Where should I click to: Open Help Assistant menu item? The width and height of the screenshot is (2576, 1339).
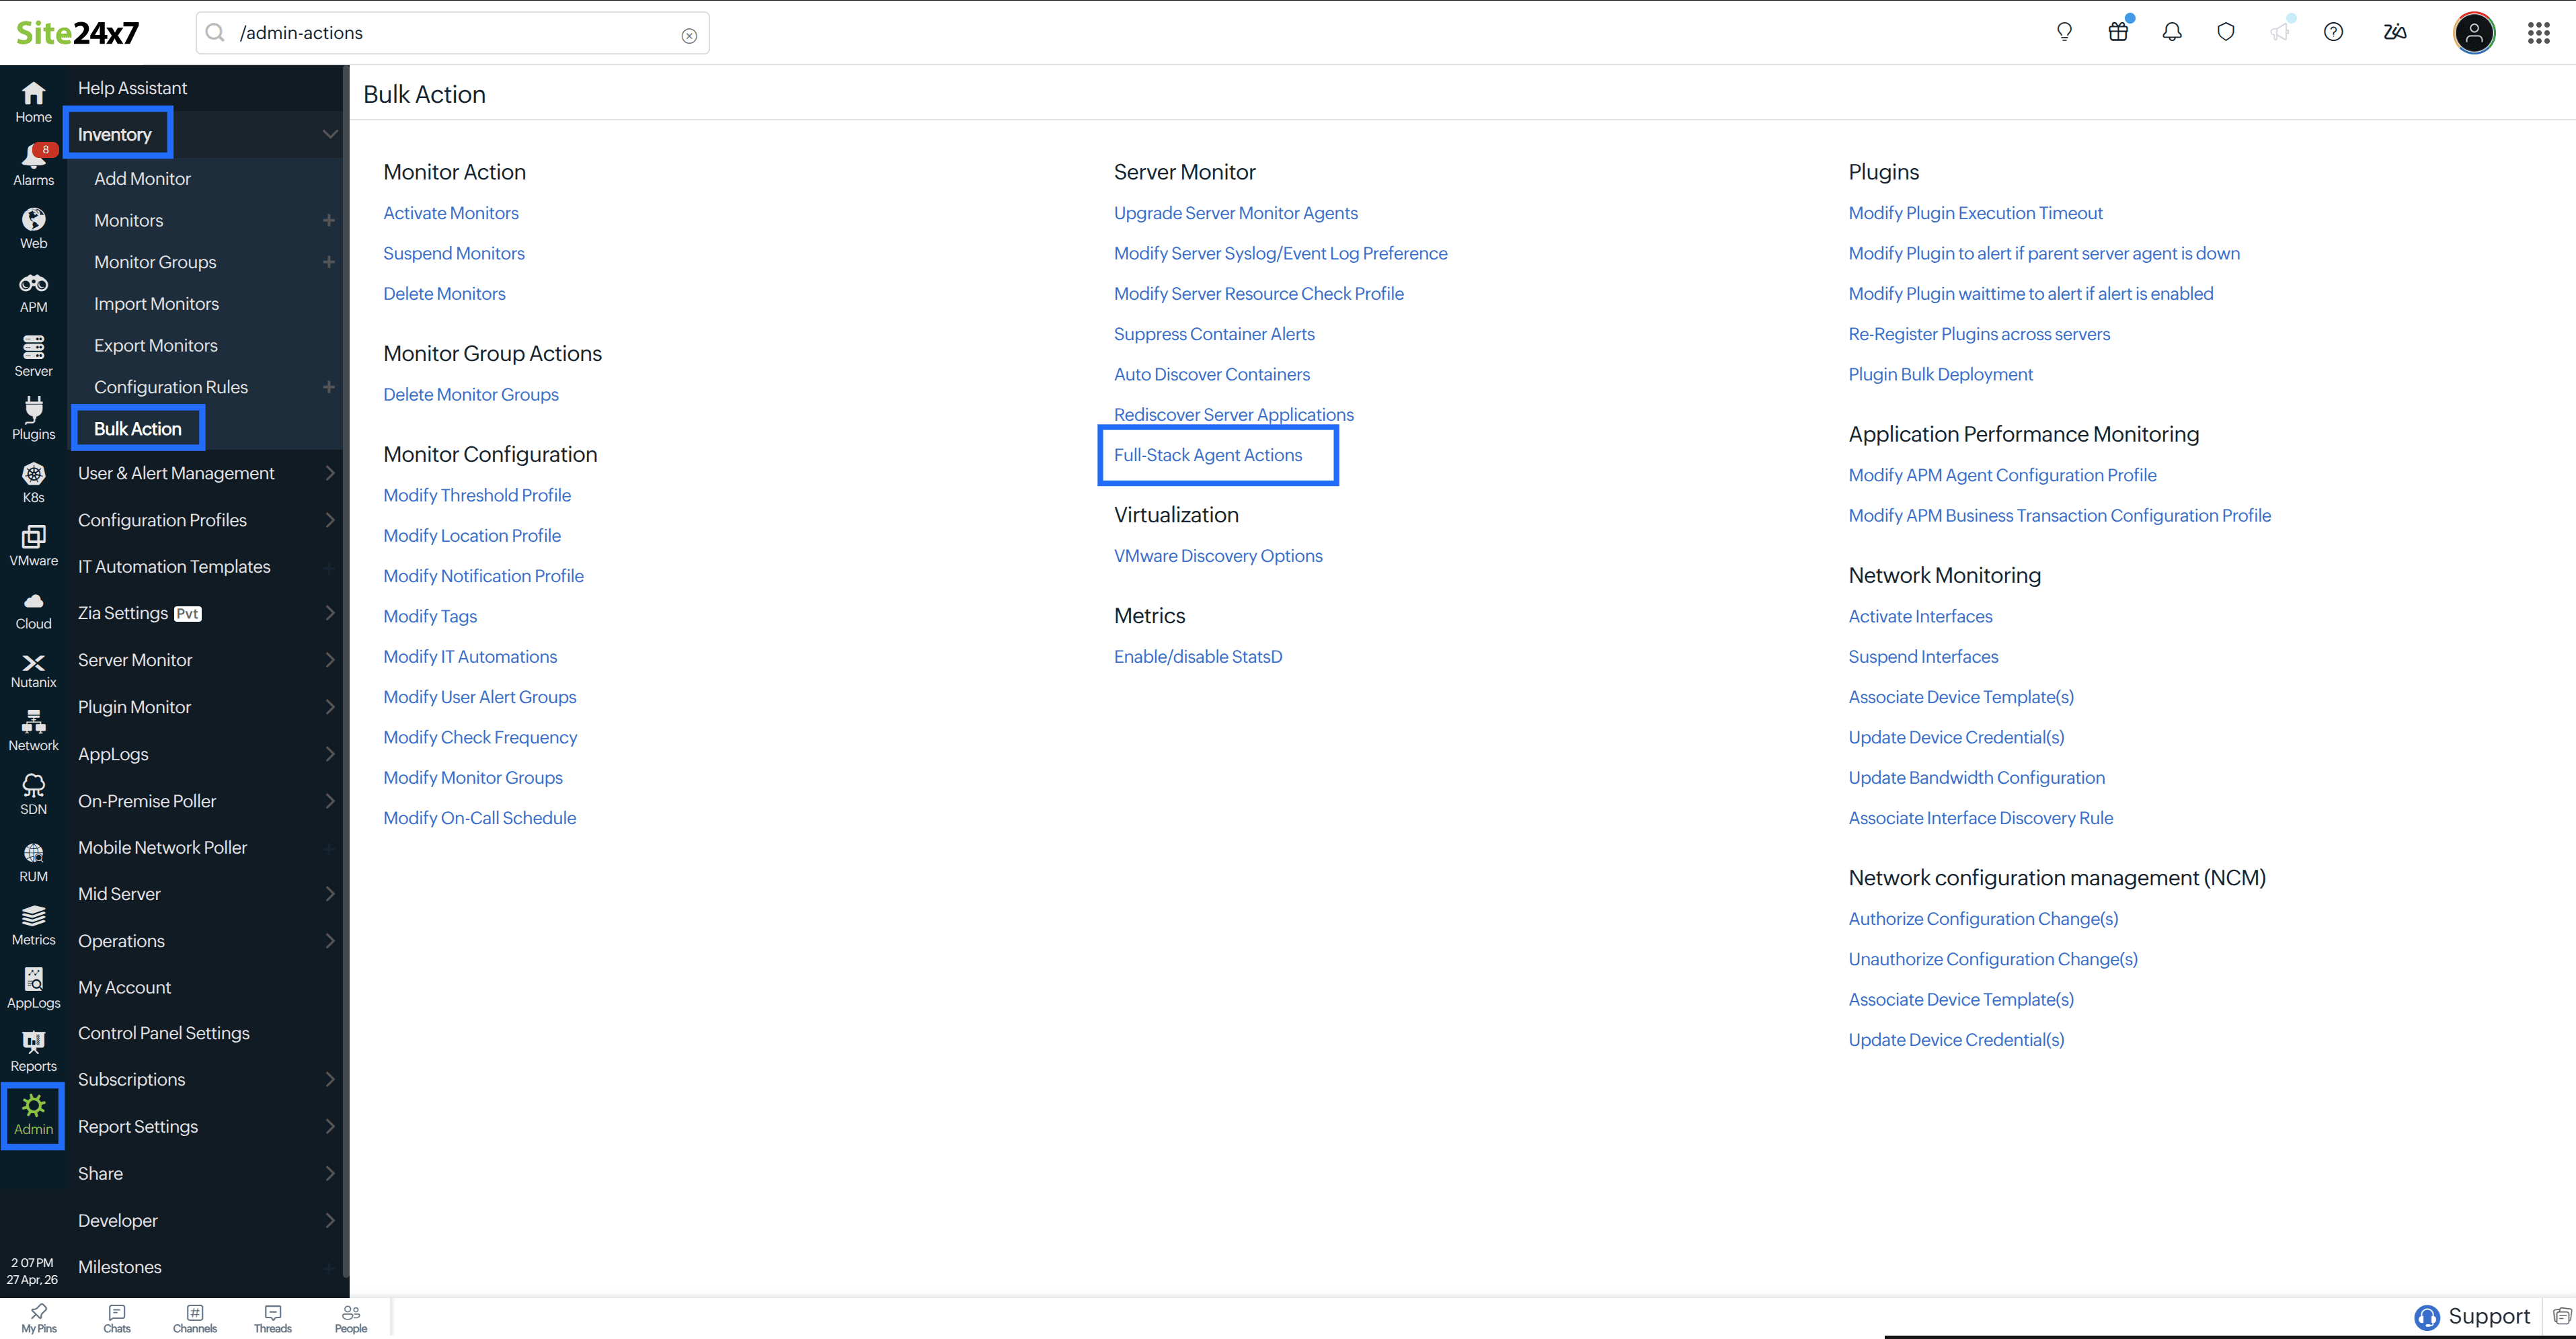click(x=132, y=88)
